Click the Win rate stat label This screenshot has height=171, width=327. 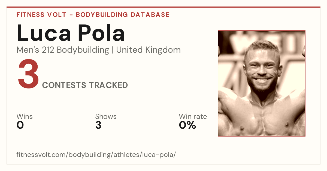tap(193, 117)
